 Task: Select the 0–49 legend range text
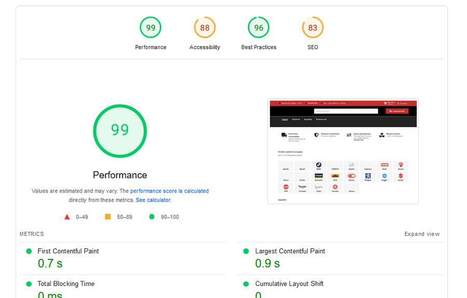(x=82, y=217)
